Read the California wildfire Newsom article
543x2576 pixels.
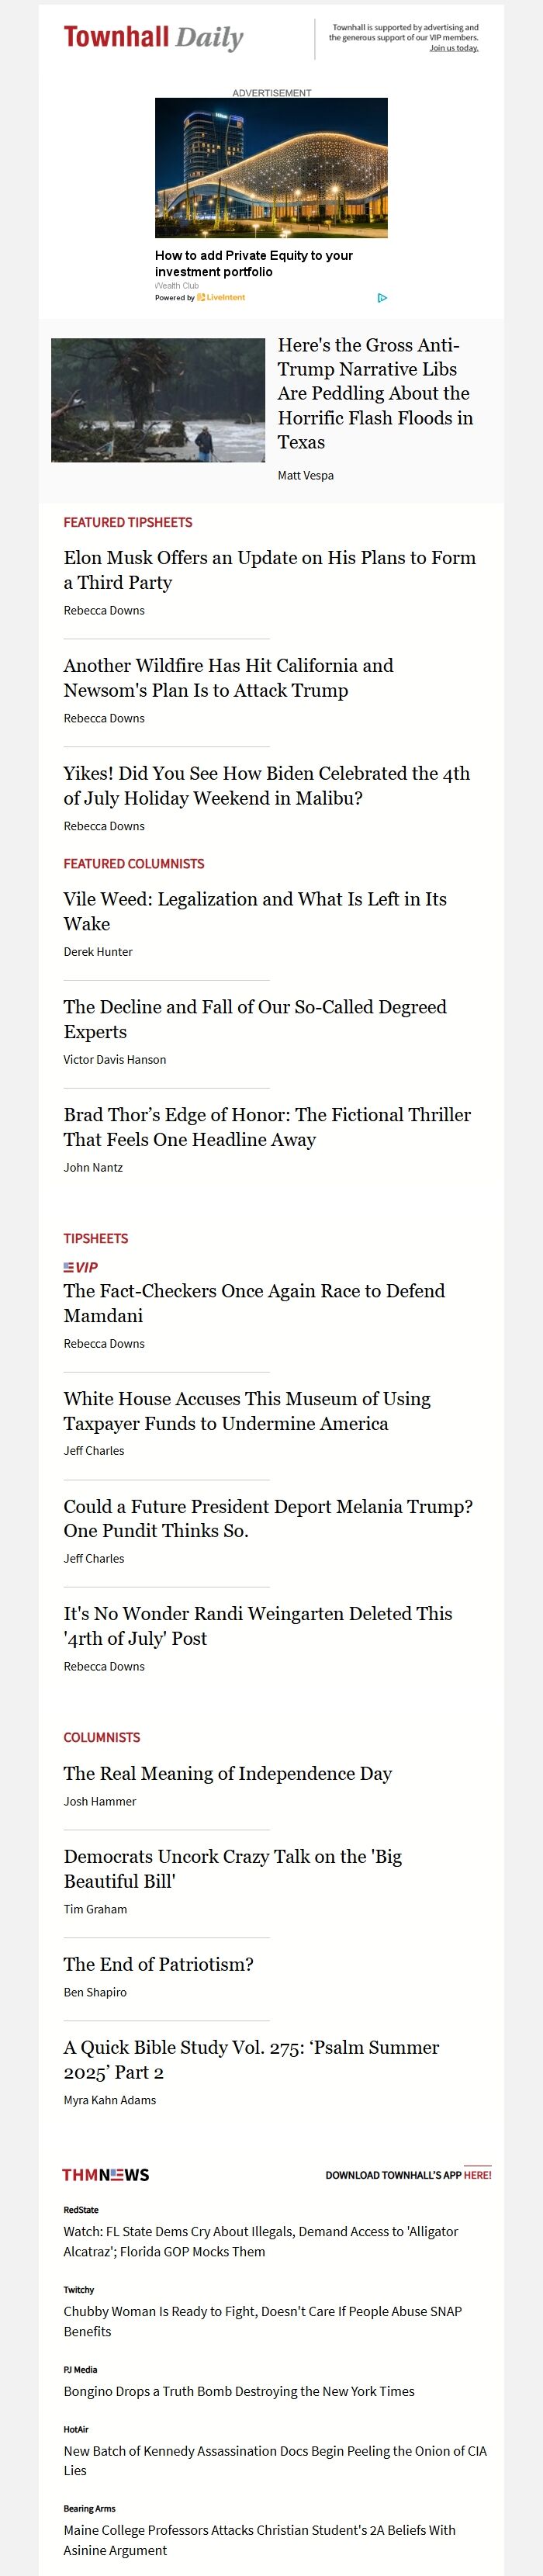pos(228,678)
